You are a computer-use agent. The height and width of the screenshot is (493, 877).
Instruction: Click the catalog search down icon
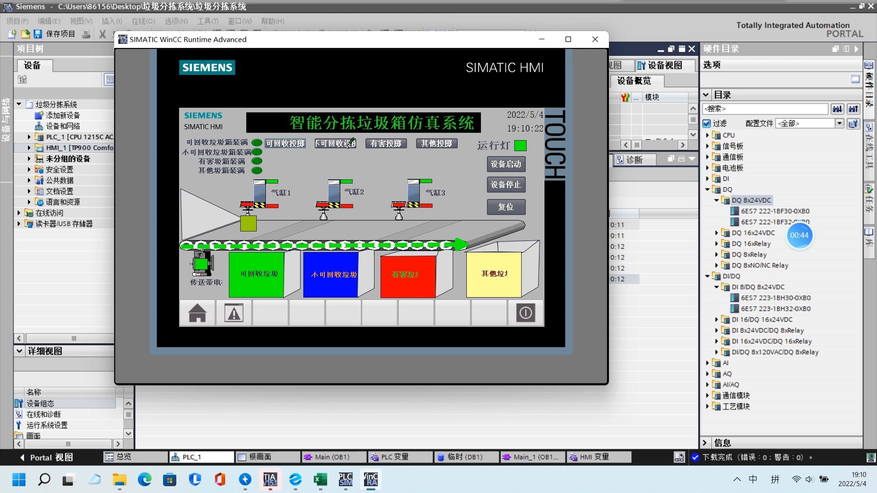pos(837,109)
